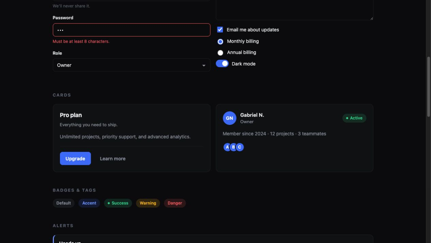Screen dimensions: 431x243
Task: Click the 'ALERTS' section heading
Action: 63,226
